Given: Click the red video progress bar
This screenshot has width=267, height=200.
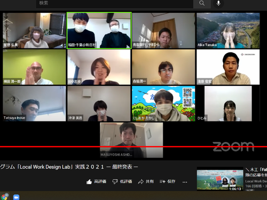Looking at the screenshot, I should click(133, 147).
